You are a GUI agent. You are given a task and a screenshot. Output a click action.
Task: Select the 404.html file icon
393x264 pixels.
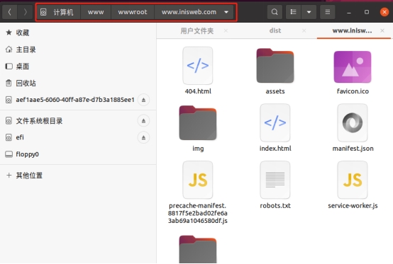coord(198,66)
